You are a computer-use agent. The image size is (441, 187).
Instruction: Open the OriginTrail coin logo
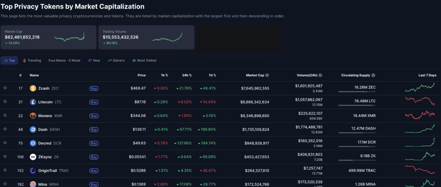tap(33, 170)
